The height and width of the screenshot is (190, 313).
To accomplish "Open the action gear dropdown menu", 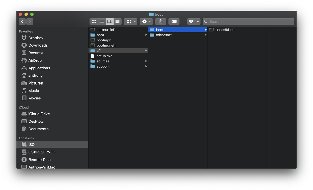I will point(146,21).
